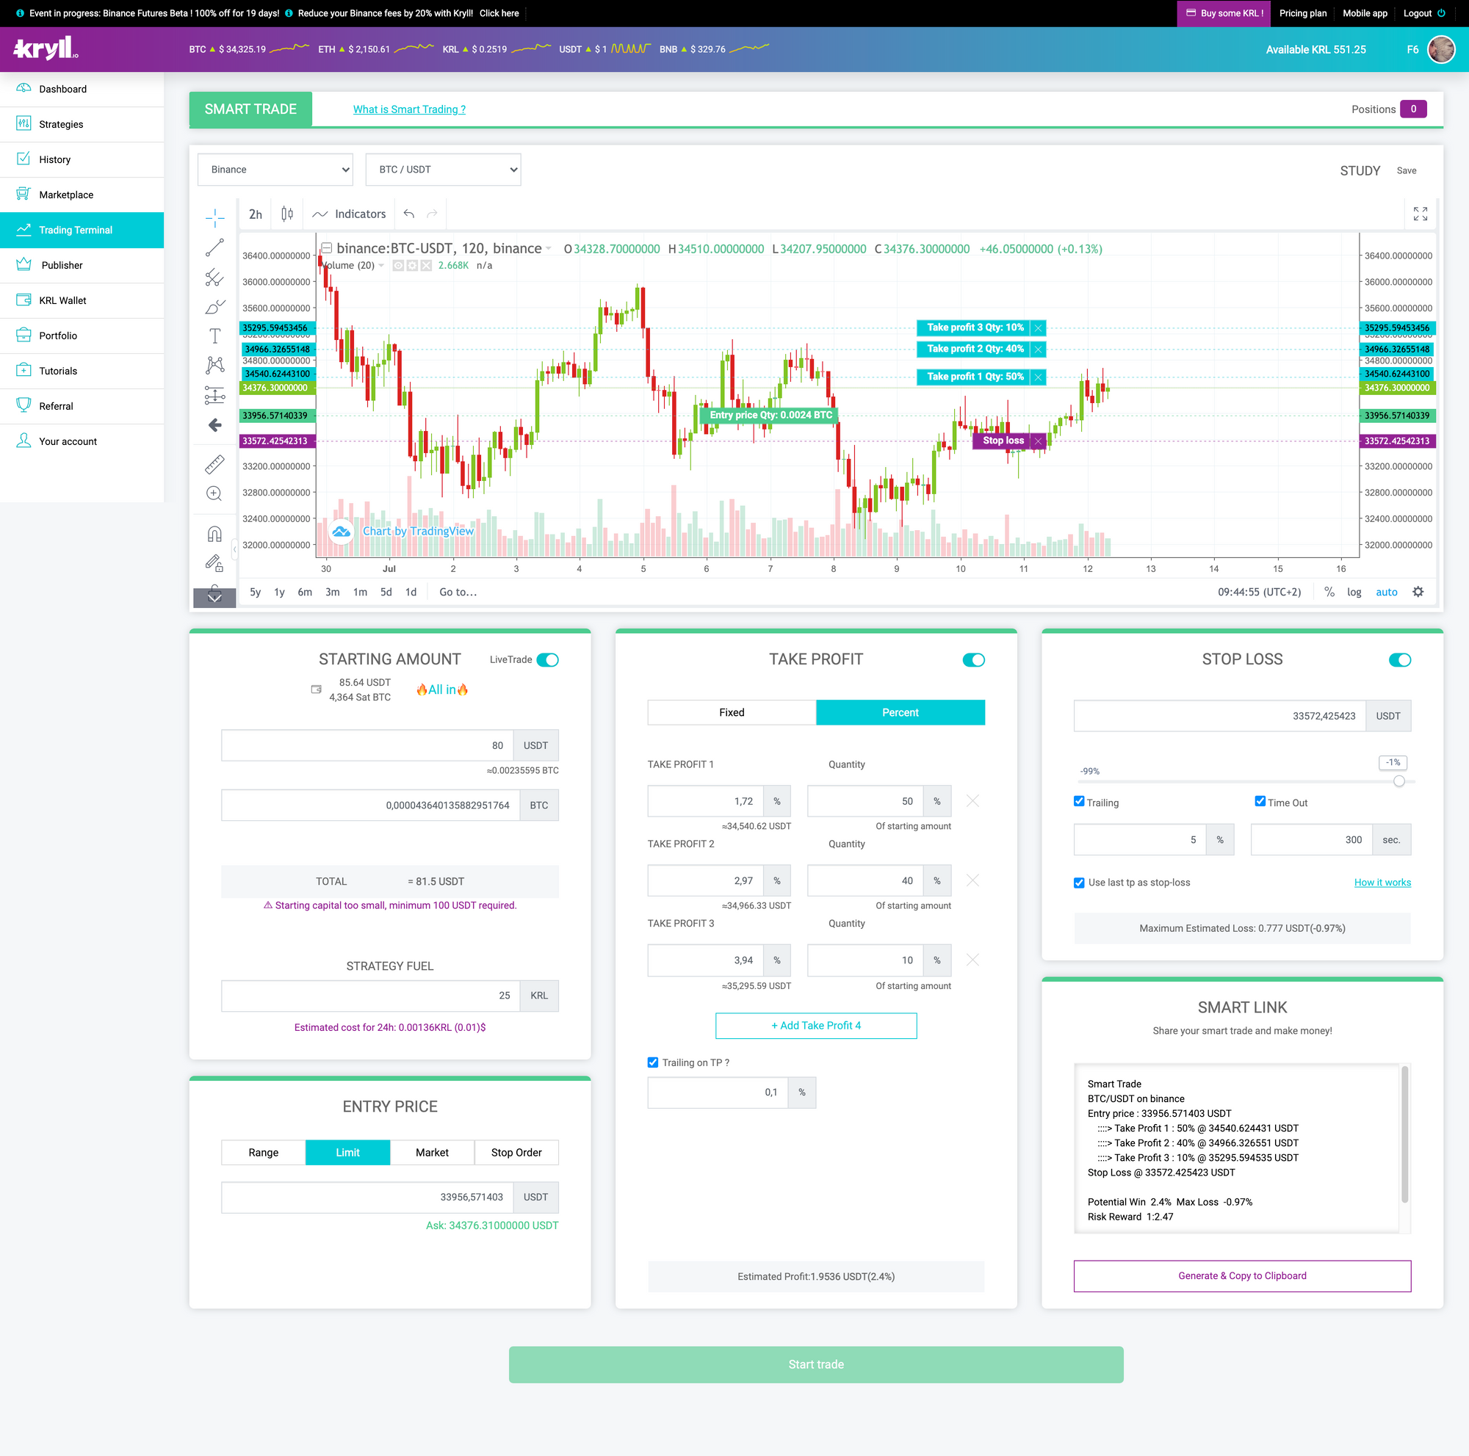1469x1456 pixels.
Task: Uncheck the Trailing stop-loss checkbox
Action: click(1079, 802)
